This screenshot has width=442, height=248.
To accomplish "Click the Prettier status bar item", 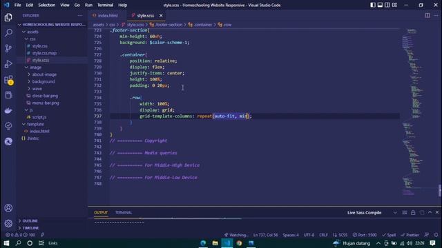I will pos(410,235).
